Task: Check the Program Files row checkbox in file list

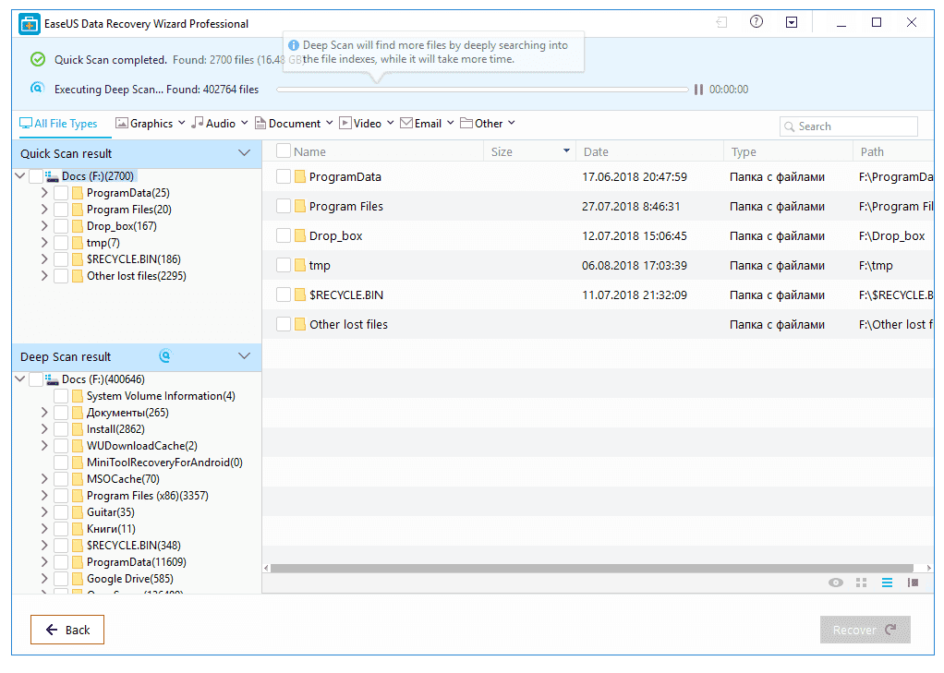Action: click(x=284, y=206)
